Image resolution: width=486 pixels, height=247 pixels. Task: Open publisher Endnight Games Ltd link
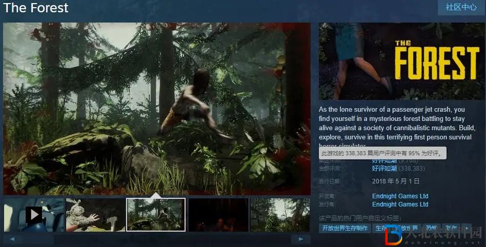coord(400,204)
